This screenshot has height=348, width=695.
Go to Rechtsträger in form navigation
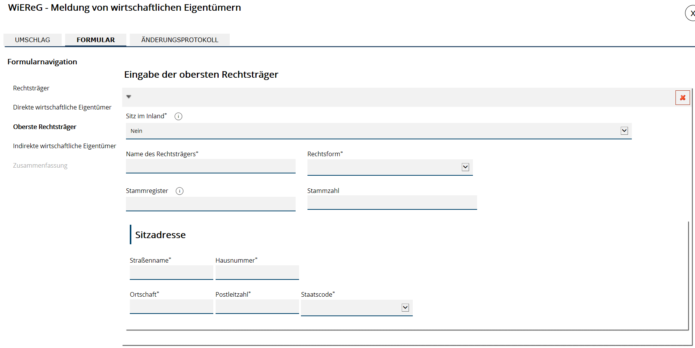point(31,88)
